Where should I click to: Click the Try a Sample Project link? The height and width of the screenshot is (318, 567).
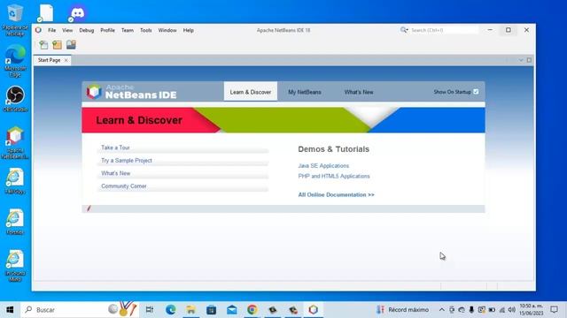coord(127,161)
